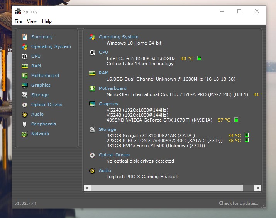Screen dimensions: 276x218
Task: Open the Optical Drives heading in main panel
Action: pyautogui.click(x=114, y=155)
